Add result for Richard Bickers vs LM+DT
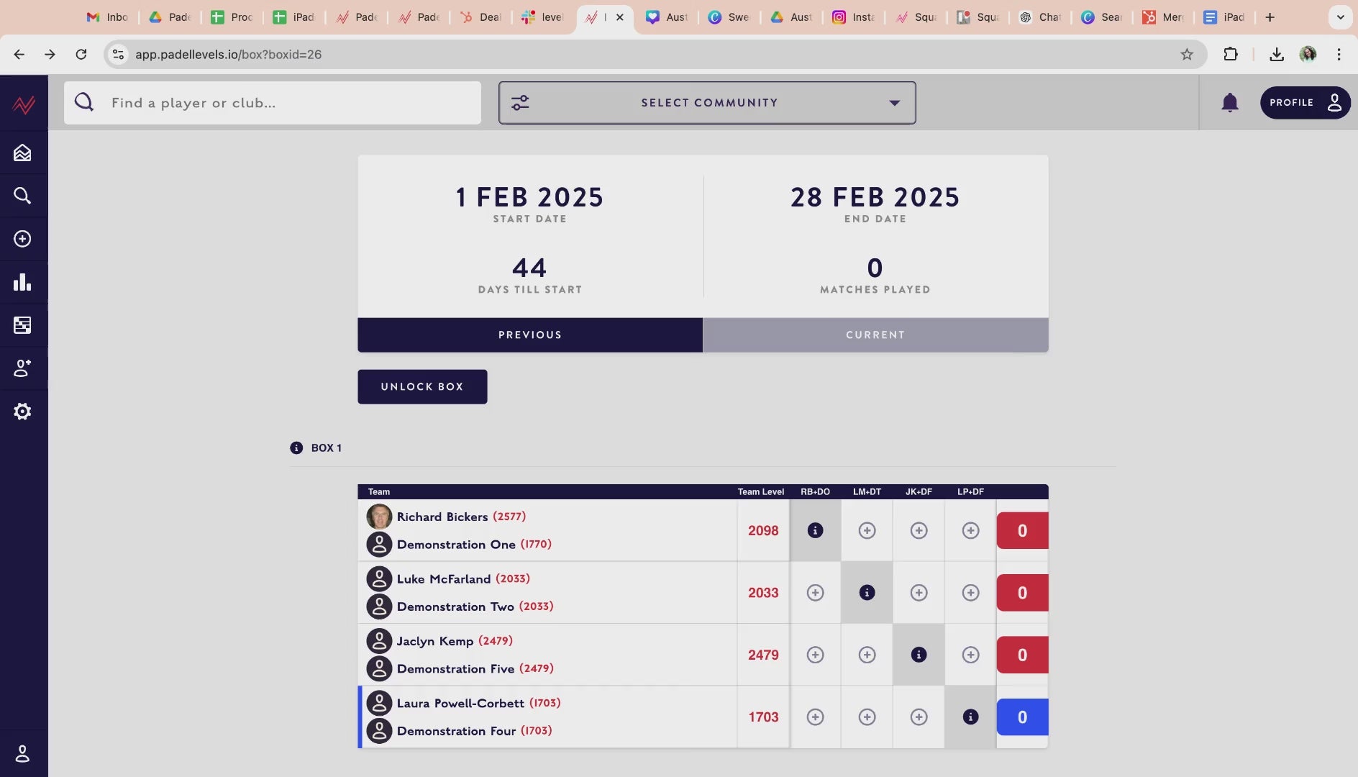 [867, 531]
